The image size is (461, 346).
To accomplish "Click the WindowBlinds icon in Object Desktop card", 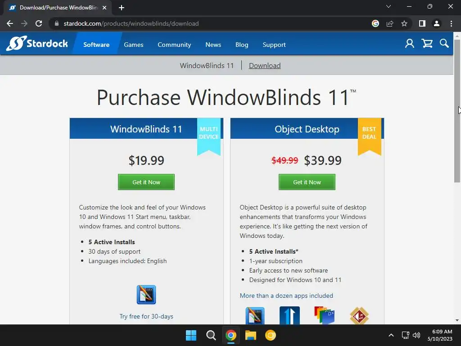I will (255, 315).
